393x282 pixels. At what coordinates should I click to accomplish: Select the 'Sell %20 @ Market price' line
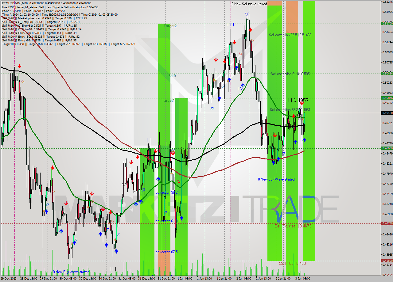(x=44, y=18)
